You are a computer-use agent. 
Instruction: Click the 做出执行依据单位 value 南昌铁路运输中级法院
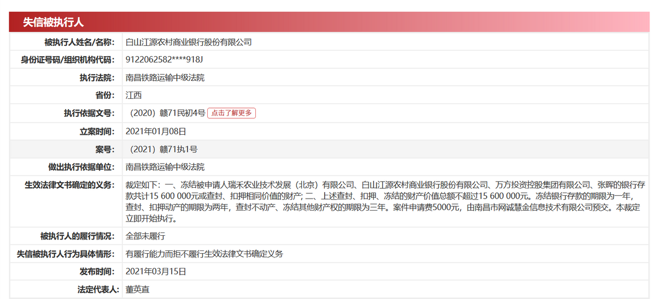click(165, 167)
